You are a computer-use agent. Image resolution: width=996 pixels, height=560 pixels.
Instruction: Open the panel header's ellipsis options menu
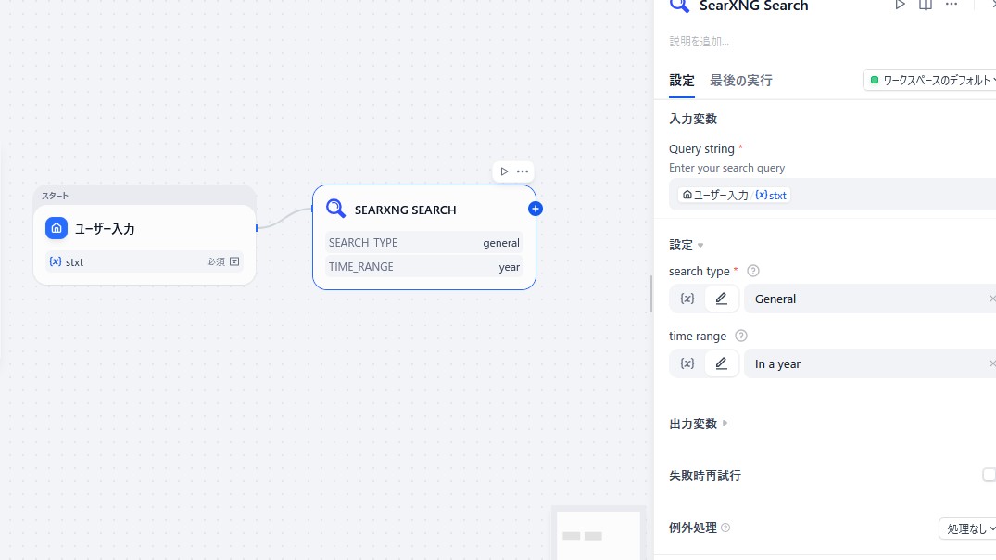click(x=952, y=6)
